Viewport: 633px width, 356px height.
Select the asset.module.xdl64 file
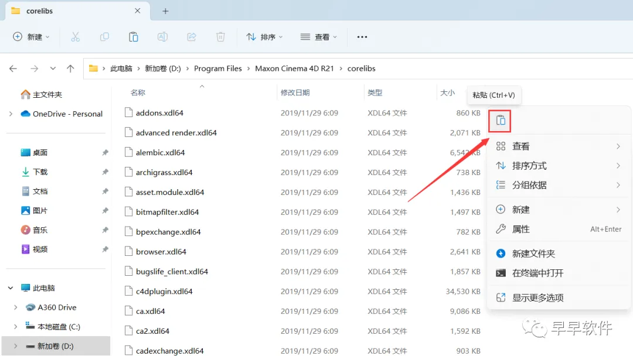170,192
